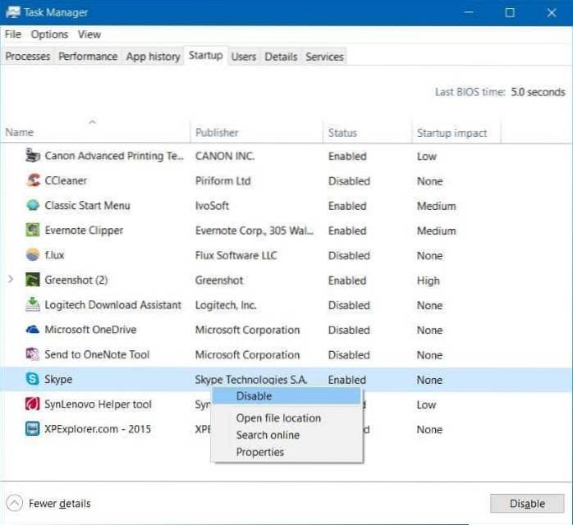The image size is (573, 525).
Task: Click Properties in the context menu
Action: (259, 452)
